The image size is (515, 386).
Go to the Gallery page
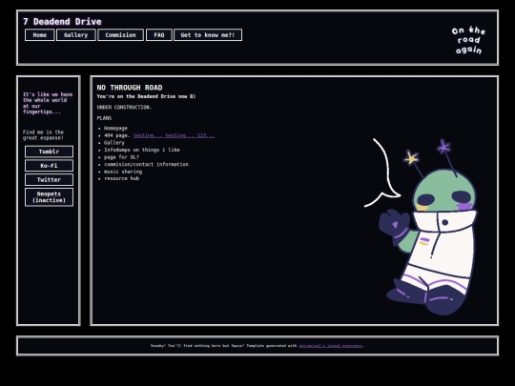point(76,35)
